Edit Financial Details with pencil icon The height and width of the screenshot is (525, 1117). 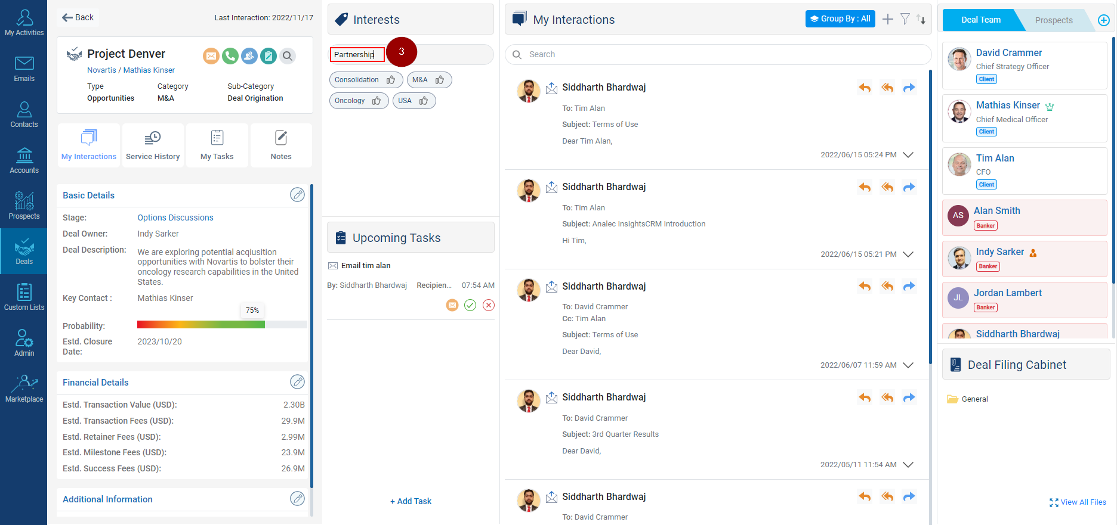(x=297, y=382)
